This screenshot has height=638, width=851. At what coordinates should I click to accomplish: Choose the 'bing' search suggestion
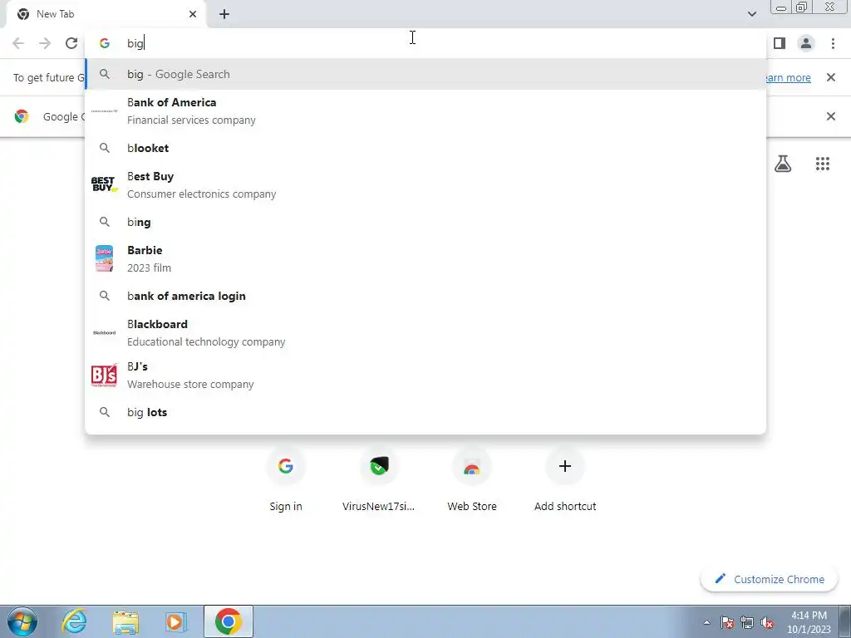[425, 222]
